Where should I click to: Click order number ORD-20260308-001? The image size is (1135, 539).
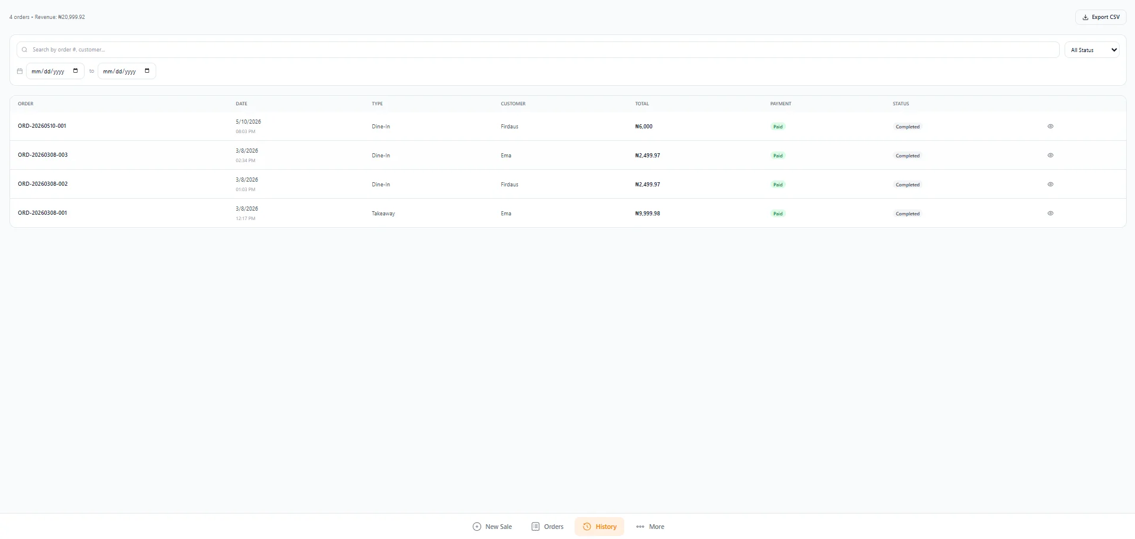(x=42, y=213)
